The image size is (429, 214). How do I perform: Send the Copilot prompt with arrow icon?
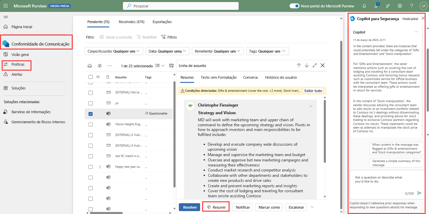[x=419, y=193]
